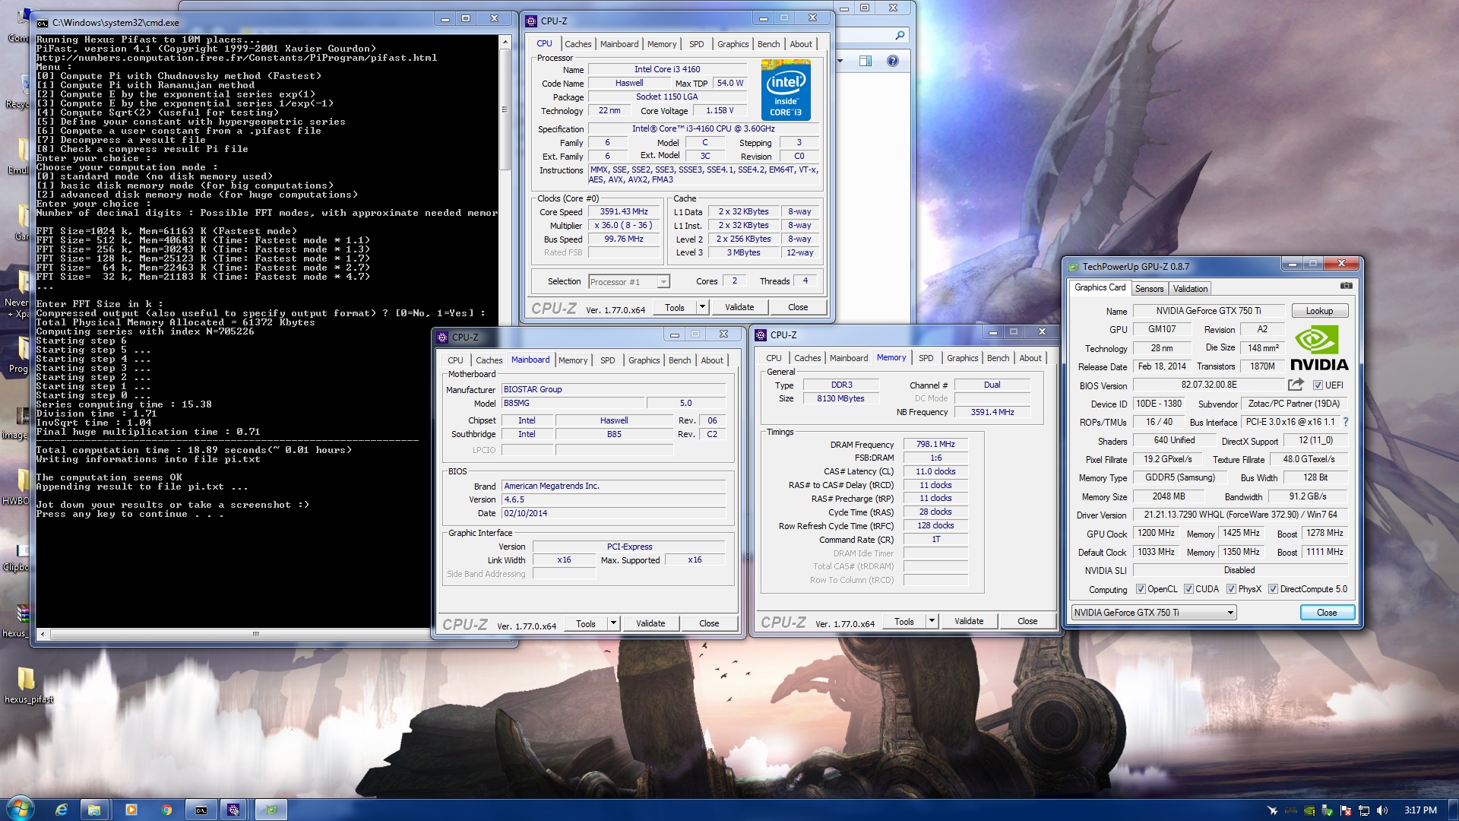
Task: Select the SPD tab in the CPU-Z Memory window
Action: (926, 358)
